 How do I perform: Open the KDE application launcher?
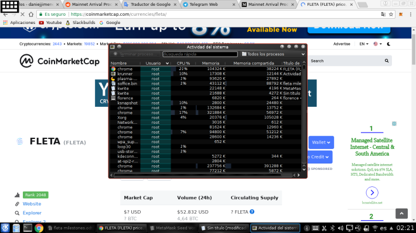5,228
